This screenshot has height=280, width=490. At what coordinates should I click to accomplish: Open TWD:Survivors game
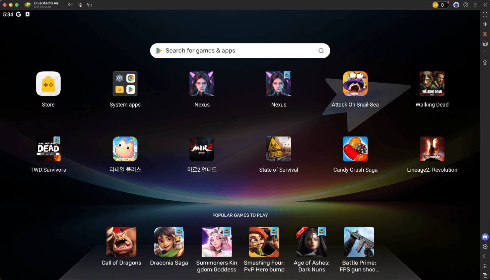(48, 149)
